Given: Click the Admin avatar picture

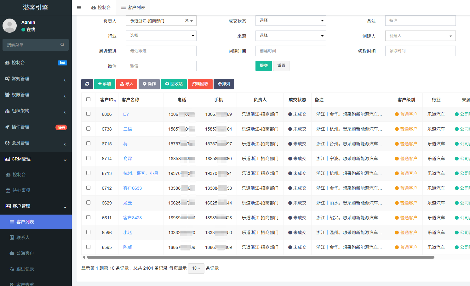Looking at the screenshot, I should click(x=10, y=25).
